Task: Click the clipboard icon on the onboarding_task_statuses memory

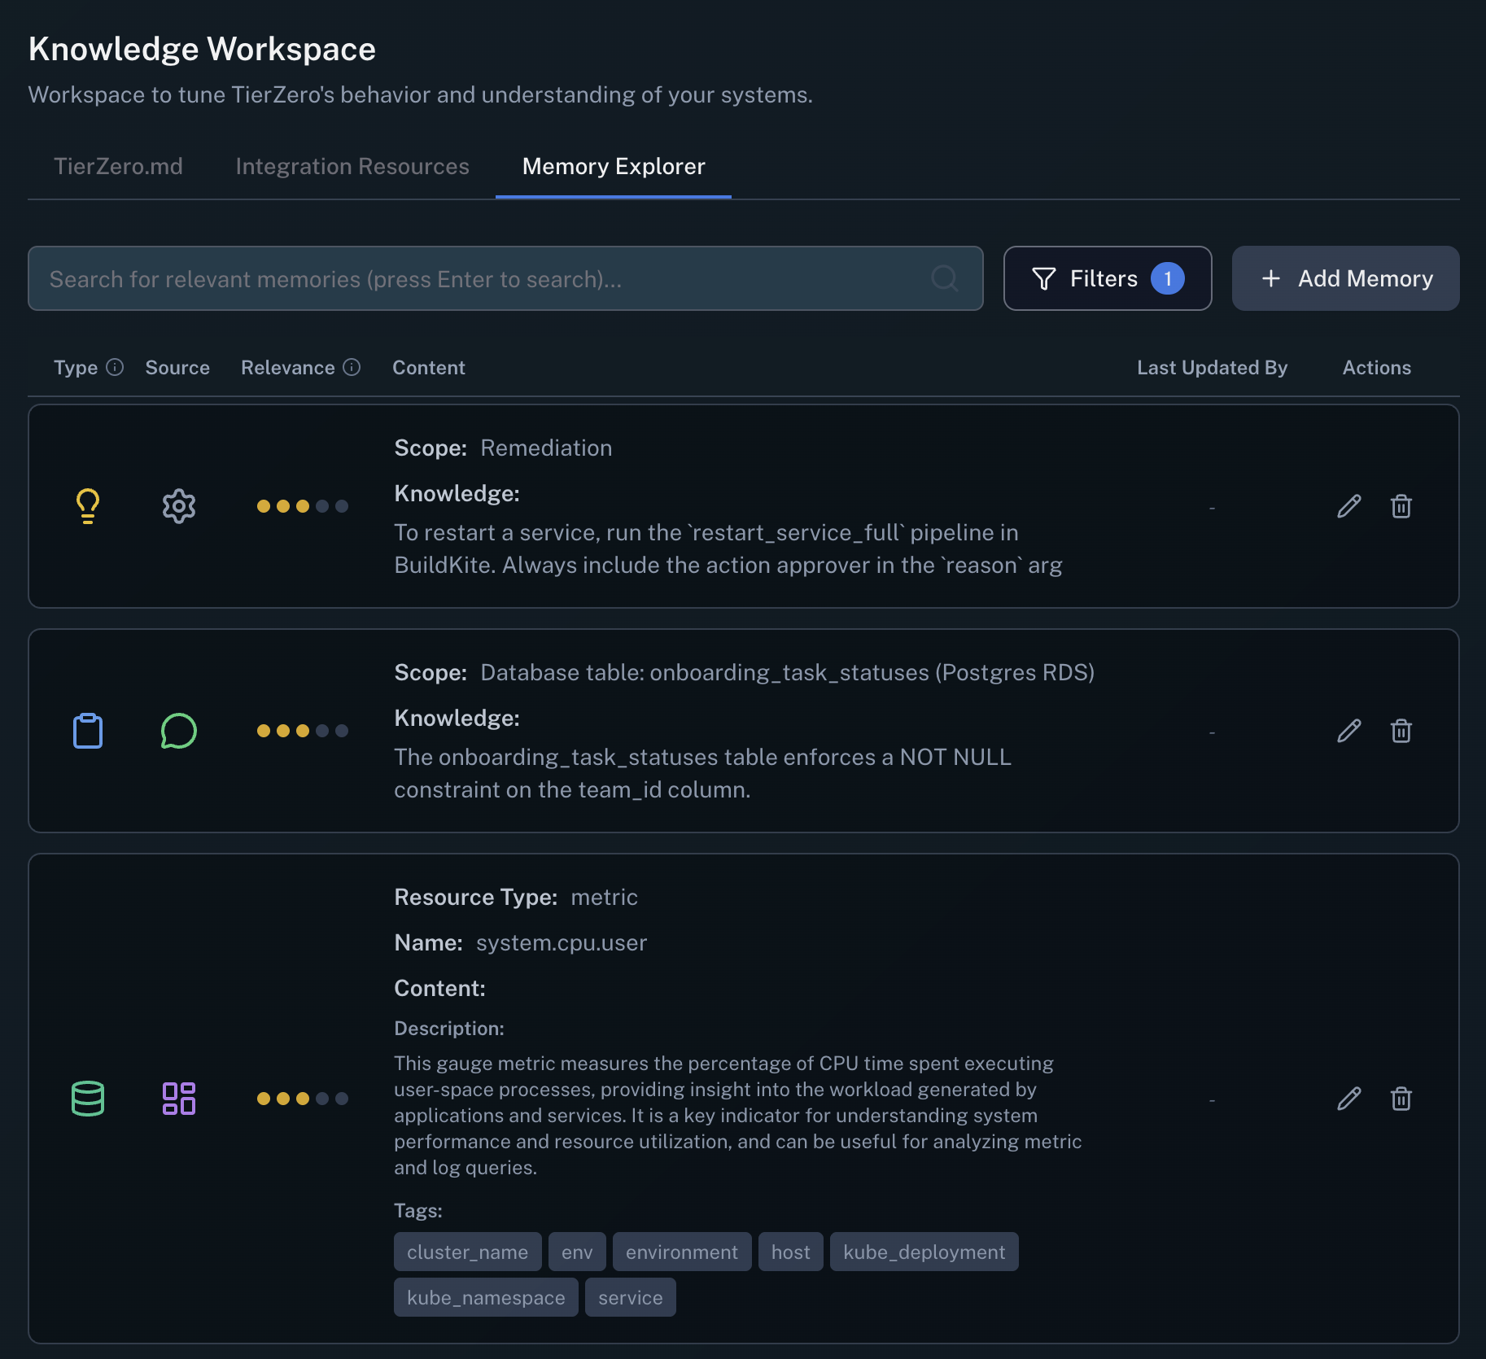Action: pyautogui.click(x=88, y=731)
